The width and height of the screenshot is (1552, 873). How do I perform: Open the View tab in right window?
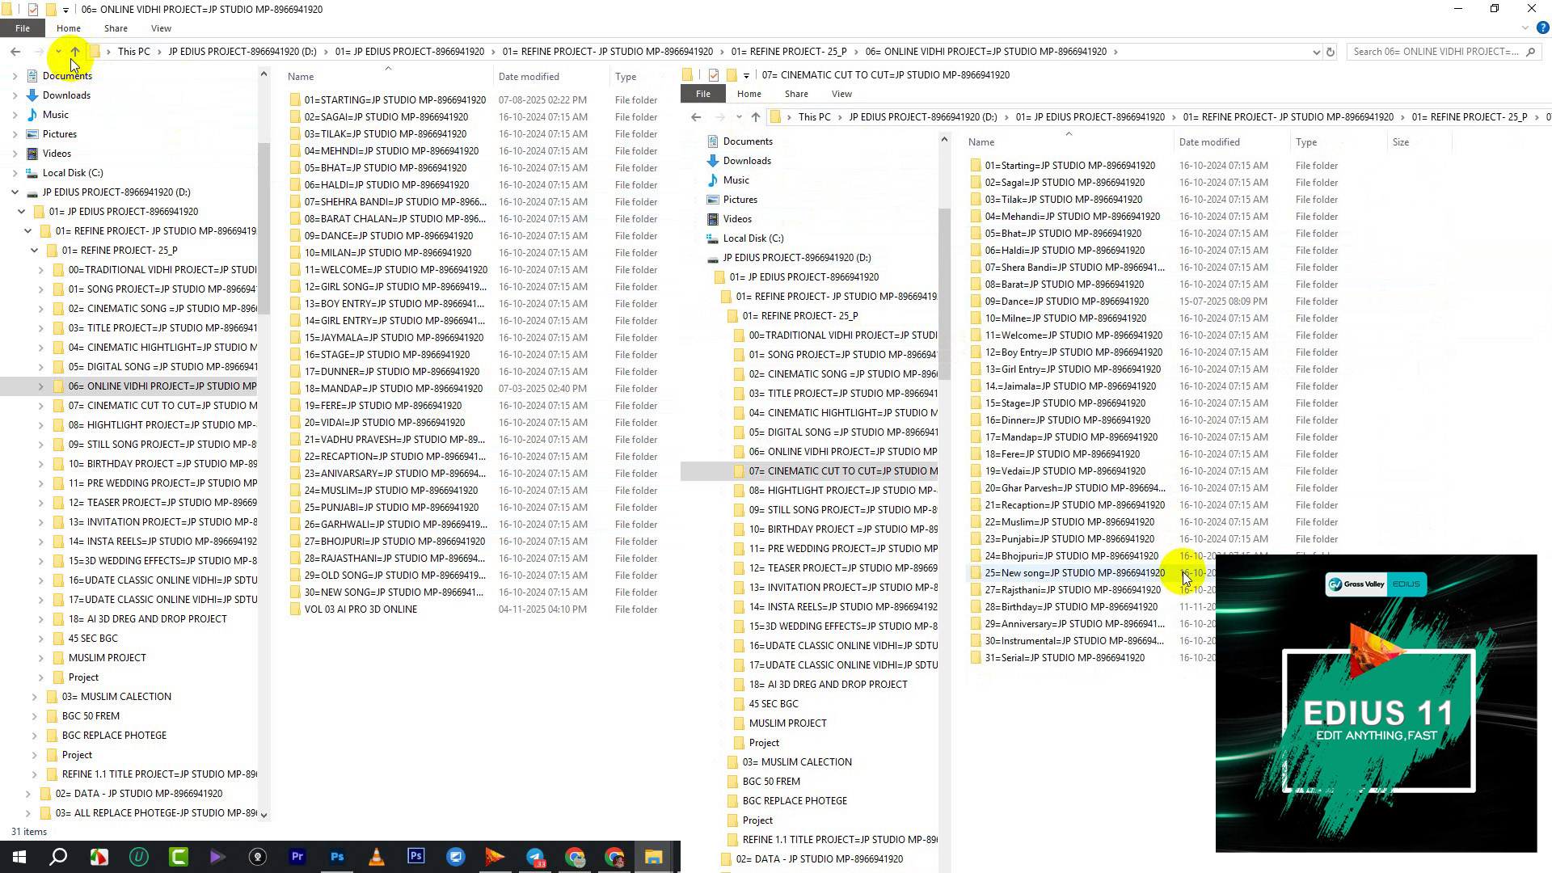click(841, 94)
